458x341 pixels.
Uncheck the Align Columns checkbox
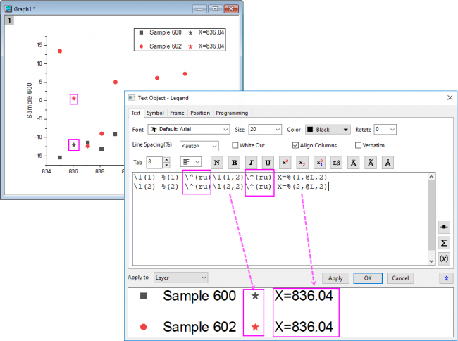pyautogui.click(x=295, y=145)
